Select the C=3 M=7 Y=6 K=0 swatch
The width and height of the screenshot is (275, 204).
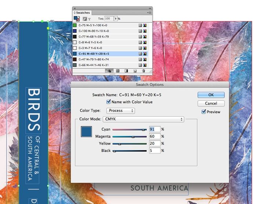pos(110,48)
